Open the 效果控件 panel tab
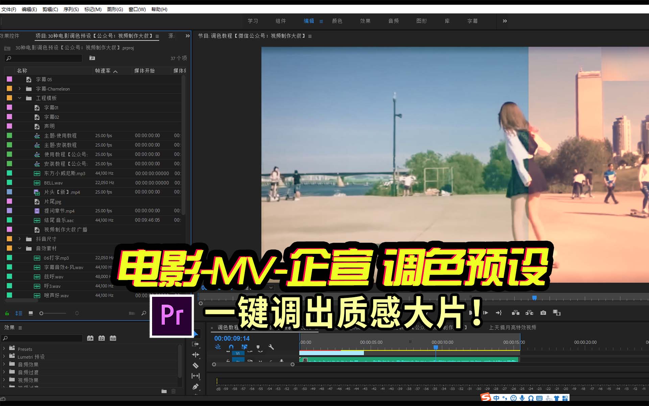This screenshot has height=406, width=649. (x=9, y=36)
